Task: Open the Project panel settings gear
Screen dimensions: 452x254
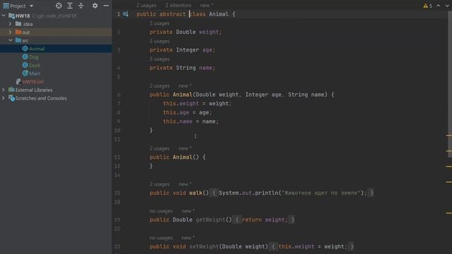Action: point(95,6)
